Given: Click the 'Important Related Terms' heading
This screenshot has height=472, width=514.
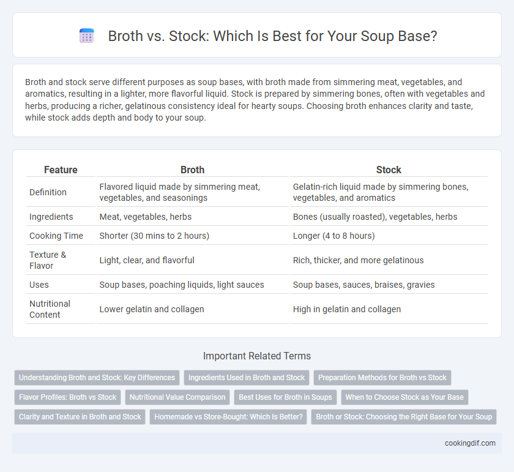Looking at the screenshot, I should [257, 356].
